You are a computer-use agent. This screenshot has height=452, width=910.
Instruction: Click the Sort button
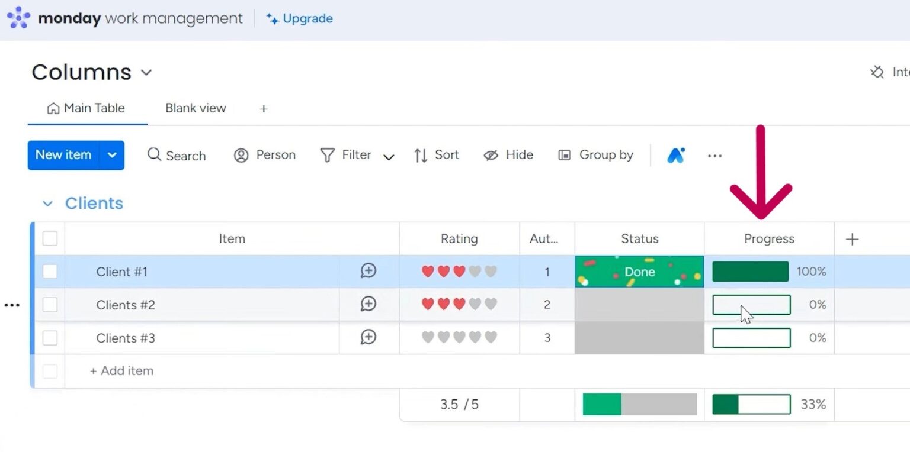[437, 155]
